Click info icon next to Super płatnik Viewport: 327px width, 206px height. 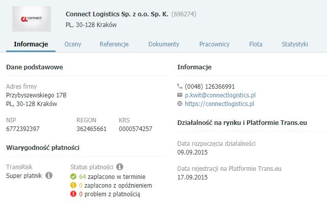[x=49, y=175]
